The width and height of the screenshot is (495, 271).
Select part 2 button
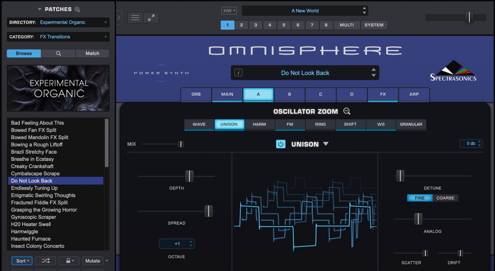[242, 25]
